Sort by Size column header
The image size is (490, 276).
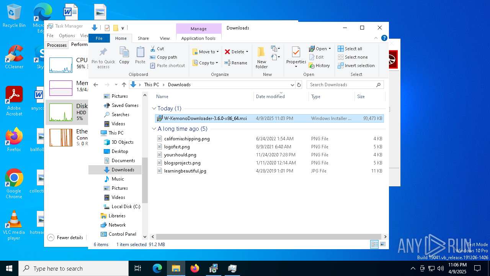[369, 97]
